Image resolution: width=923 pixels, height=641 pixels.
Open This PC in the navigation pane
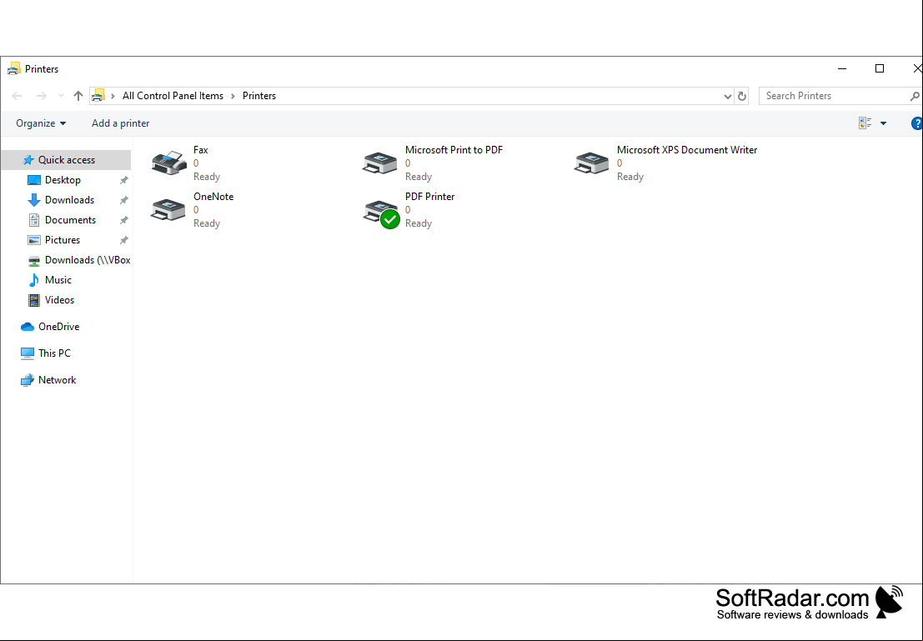54,353
